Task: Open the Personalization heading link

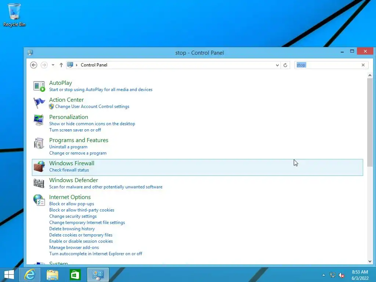Action: [69, 117]
